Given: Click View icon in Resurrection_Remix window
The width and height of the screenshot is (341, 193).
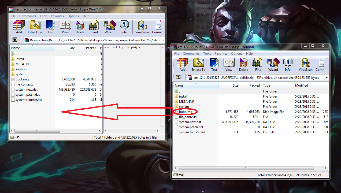Looking at the screenshot, I should point(65,27).
